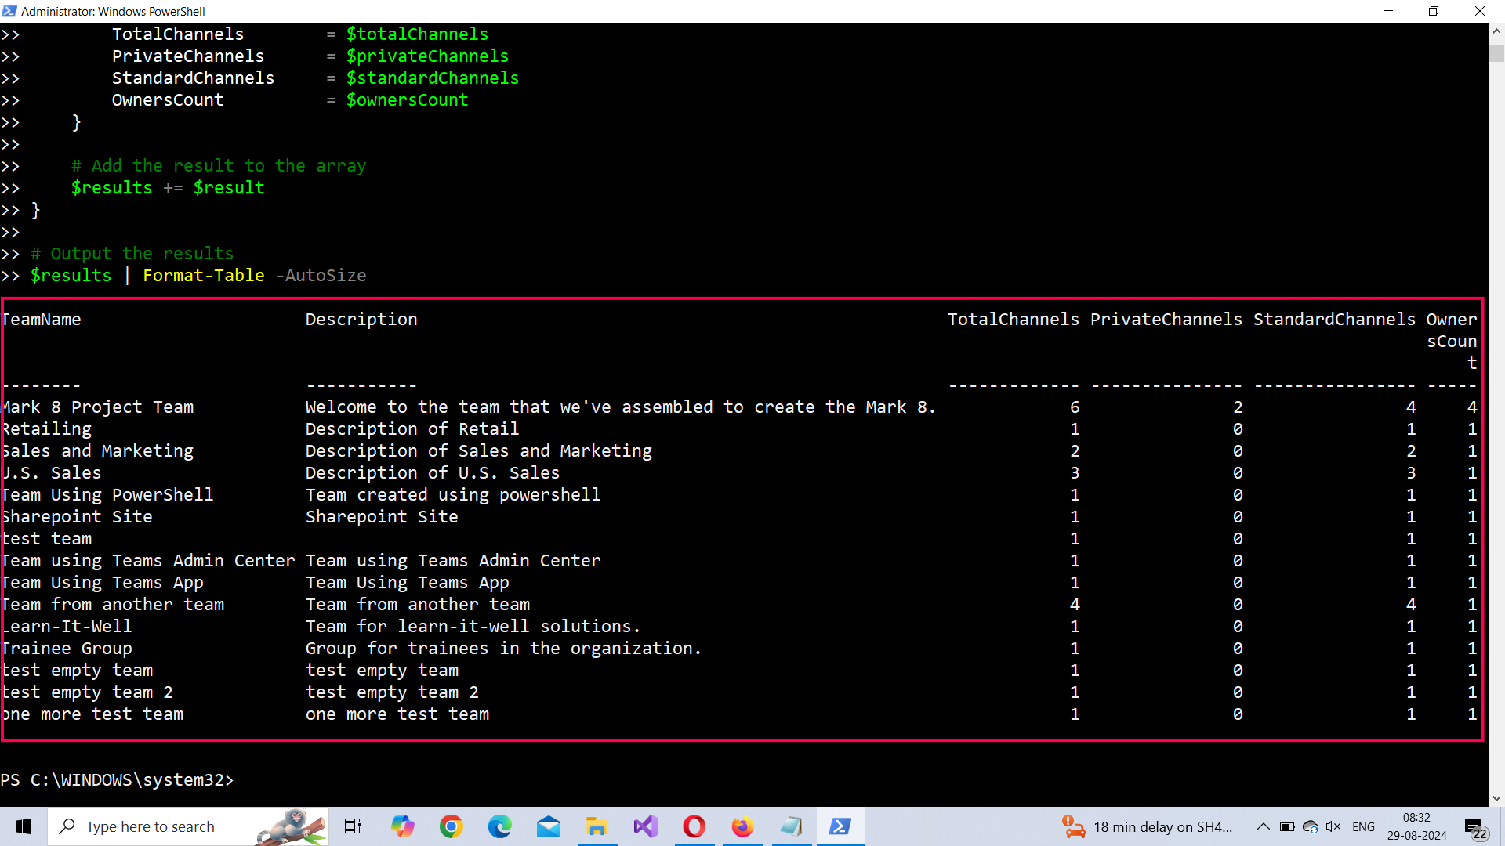Click the 'Format-Table' command text
1505x846 pixels.
204,276
